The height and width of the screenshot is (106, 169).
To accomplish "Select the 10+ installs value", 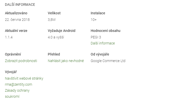I will point(94,20).
